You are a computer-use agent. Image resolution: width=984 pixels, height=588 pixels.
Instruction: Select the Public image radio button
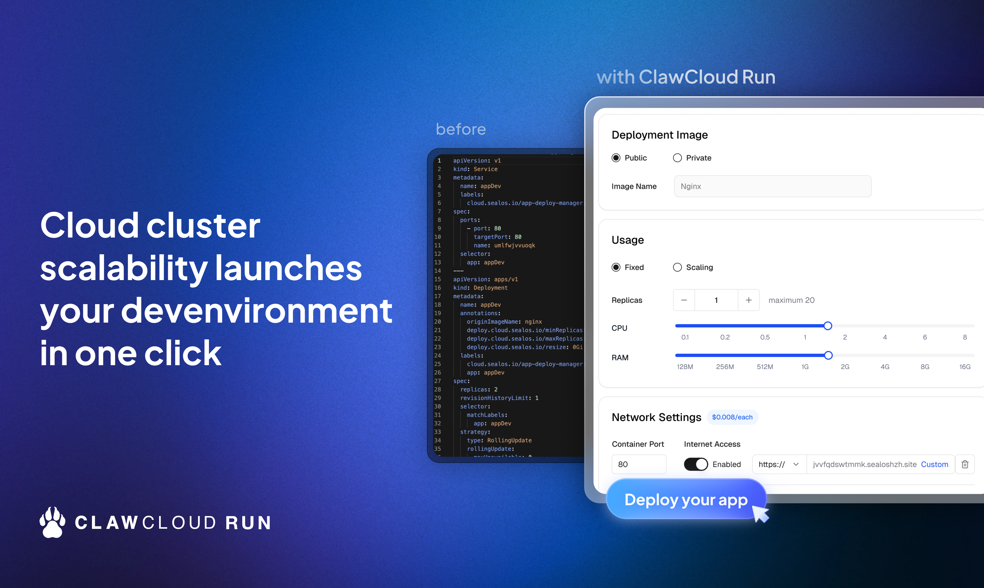616,158
